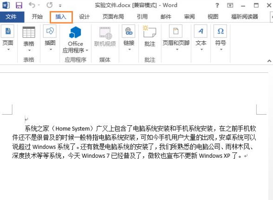The width and height of the screenshot is (273, 200).
Task: Switch to the 开始 (Home) tab
Action: pos(37,17)
